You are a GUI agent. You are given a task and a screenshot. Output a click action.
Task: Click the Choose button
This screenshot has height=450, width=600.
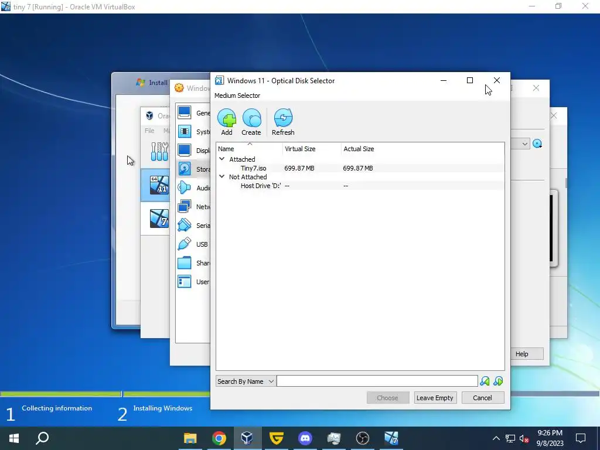388,398
